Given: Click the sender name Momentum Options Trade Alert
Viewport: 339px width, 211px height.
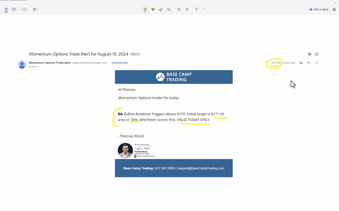Looking at the screenshot, I should click(x=50, y=63).
